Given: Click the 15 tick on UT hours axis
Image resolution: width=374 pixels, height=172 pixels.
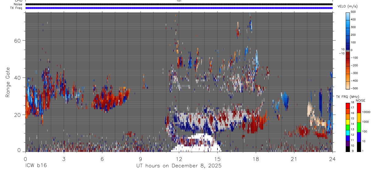Looking at the screenshot, I should pos(217,159).
